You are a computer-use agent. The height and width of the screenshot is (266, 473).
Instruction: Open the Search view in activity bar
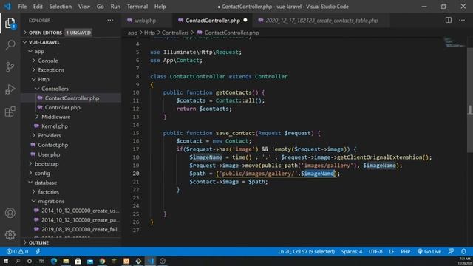10,45
